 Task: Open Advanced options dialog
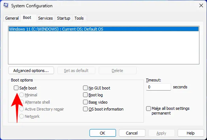31,71
